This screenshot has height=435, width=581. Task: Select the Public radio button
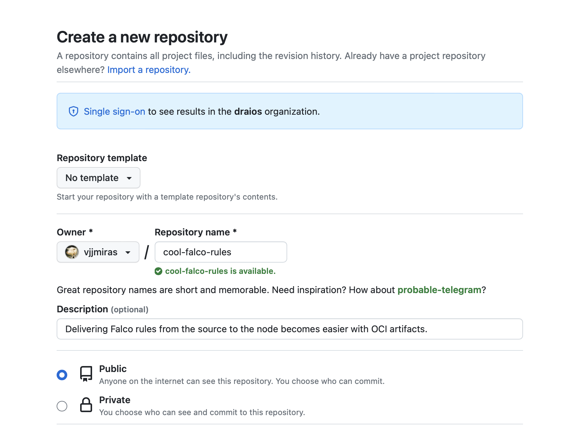[x=62, y=375]
